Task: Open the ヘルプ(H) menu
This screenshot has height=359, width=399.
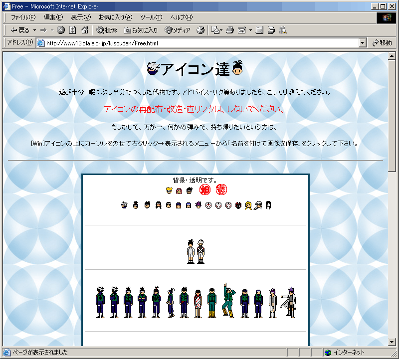Action: tap(182, 17)
